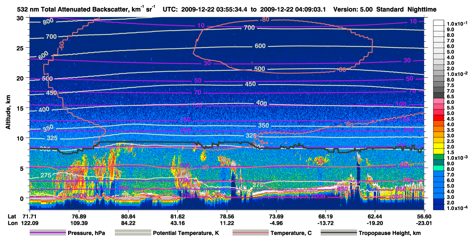Click longitude value -23.01
The image size is (471, 241).
click(x=424, y=223)
